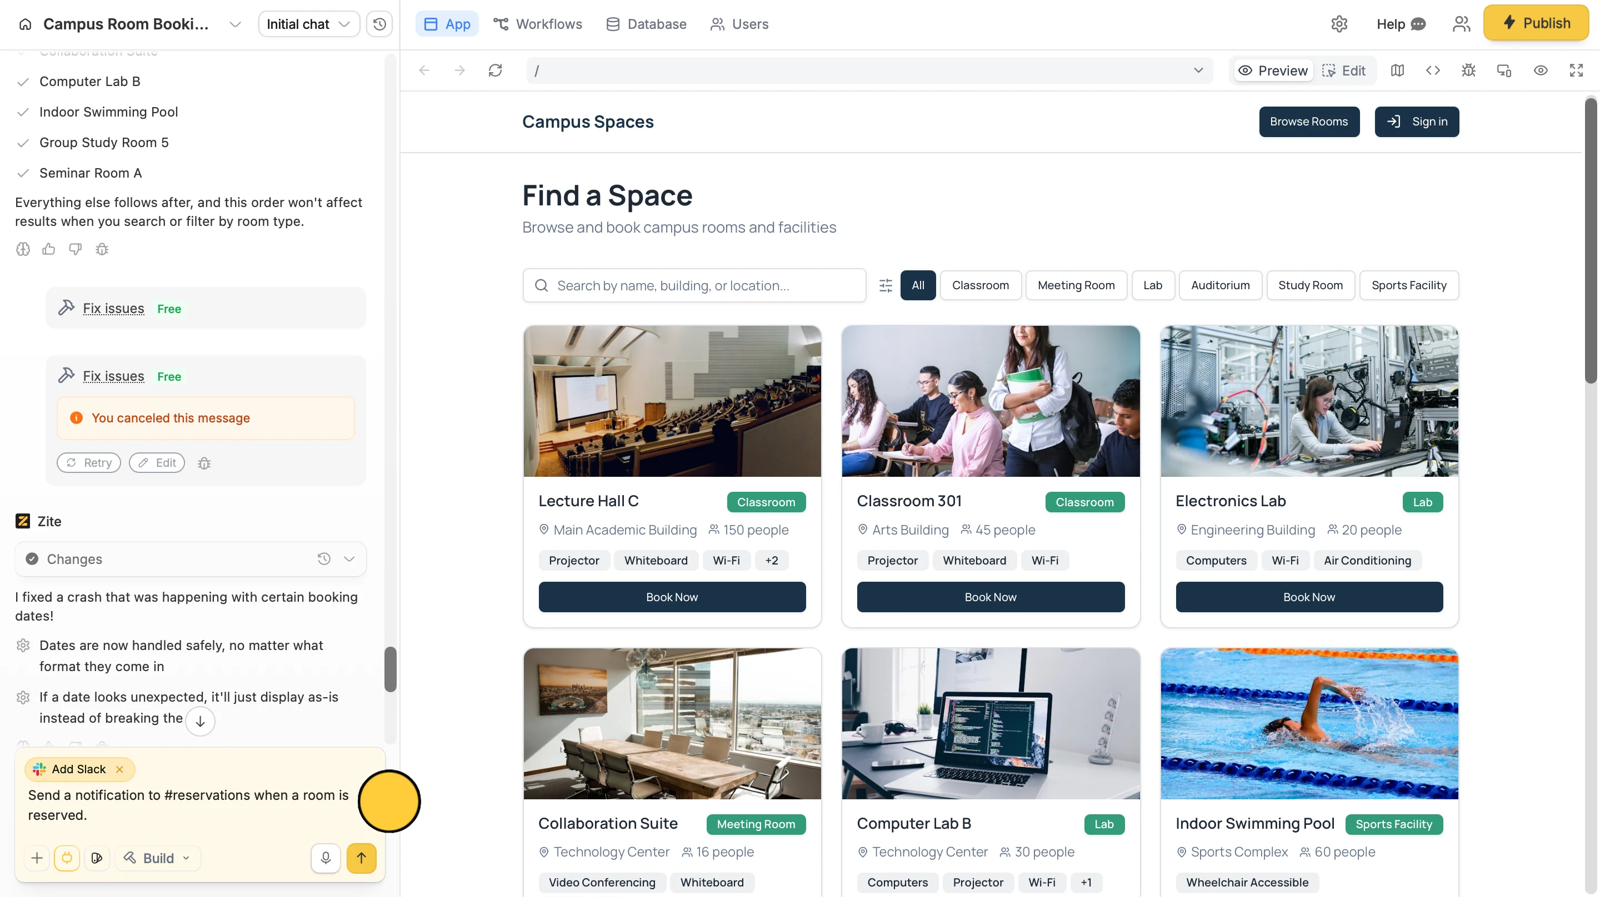
Task: Report bug under room order message
Action: 102,250
